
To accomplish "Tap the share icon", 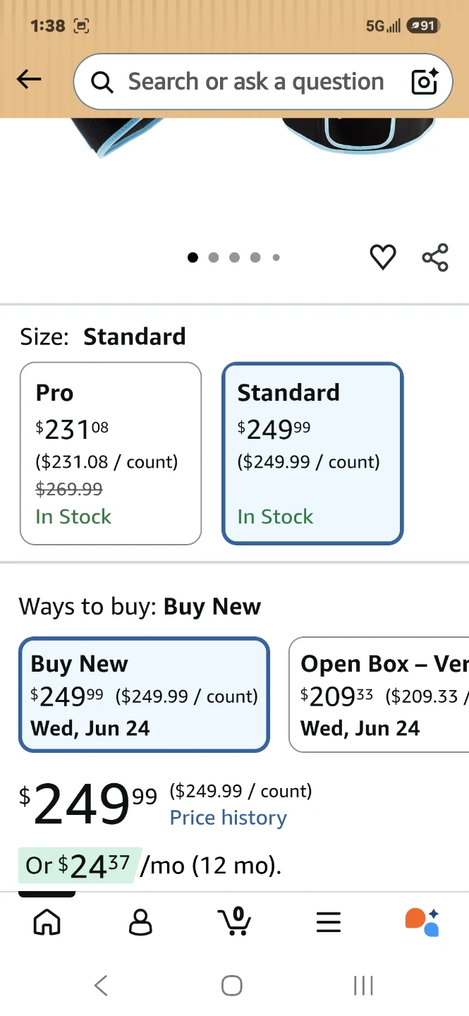I will click(x=435, y=258).
